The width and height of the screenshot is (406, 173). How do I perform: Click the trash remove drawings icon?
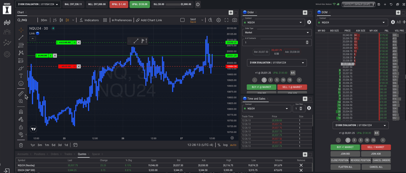pyautogui.click(x=21, y=145)
